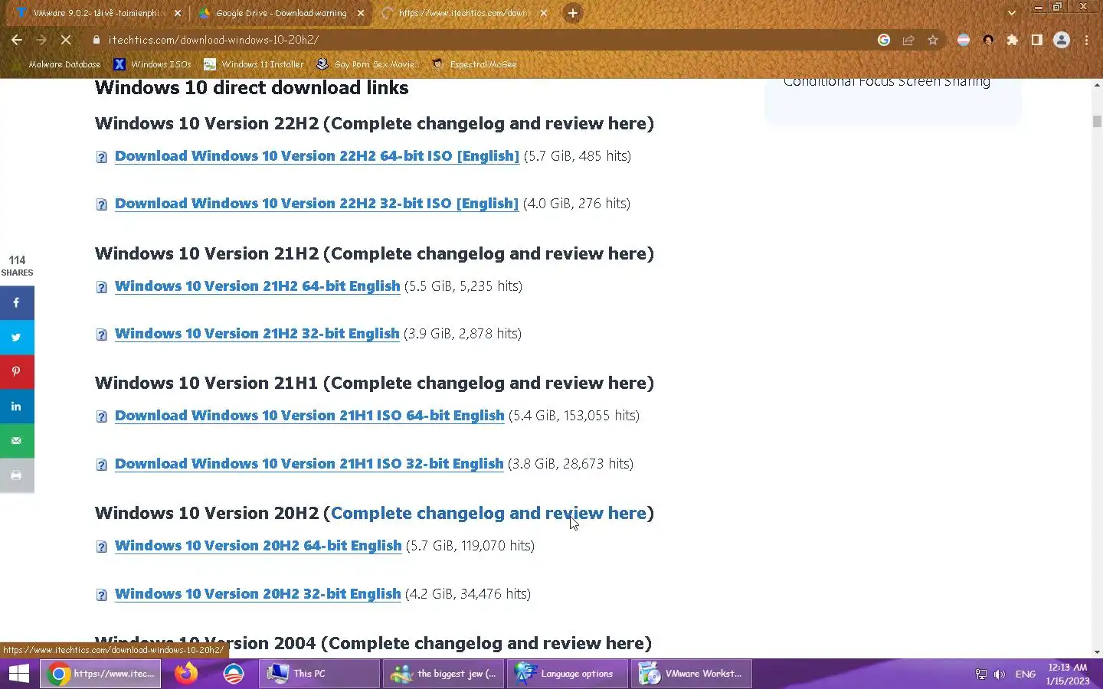Download Windows 10 21H1 ISO 64-bit English
The image size is (1103, 689).
point(309,416)
